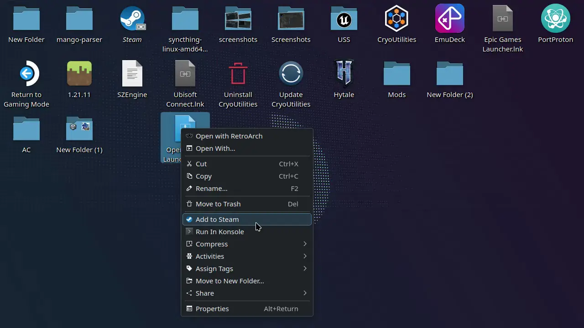The image size is (584, 328).
Task: Expand the Assign Tags submenu
Action: [214, 268]
